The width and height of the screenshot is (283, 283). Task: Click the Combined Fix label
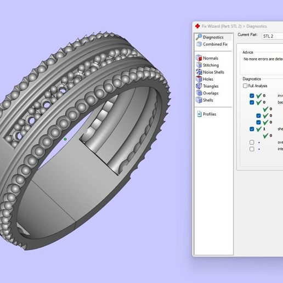tap(215, 44)
